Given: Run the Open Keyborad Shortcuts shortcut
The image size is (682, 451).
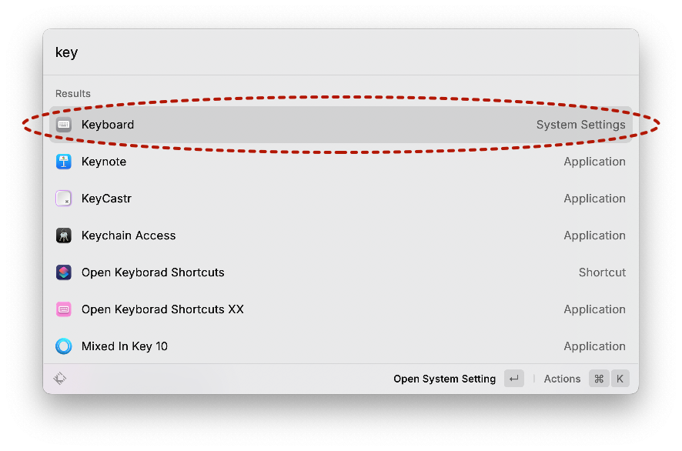Looking at the screenshot, I should pos(339,272).
